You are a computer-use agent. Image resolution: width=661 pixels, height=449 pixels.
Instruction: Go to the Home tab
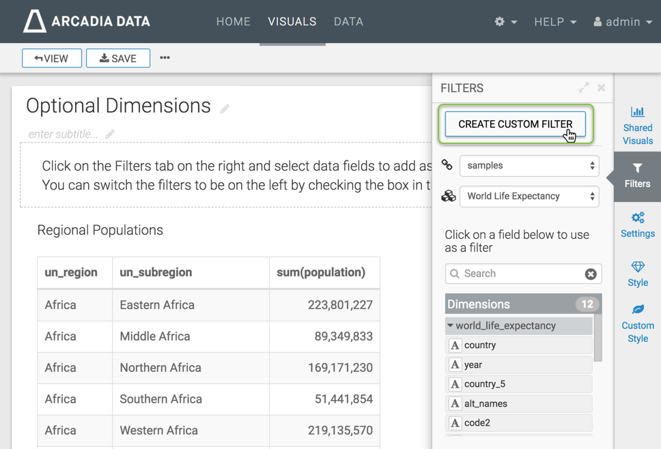[234, 22]
